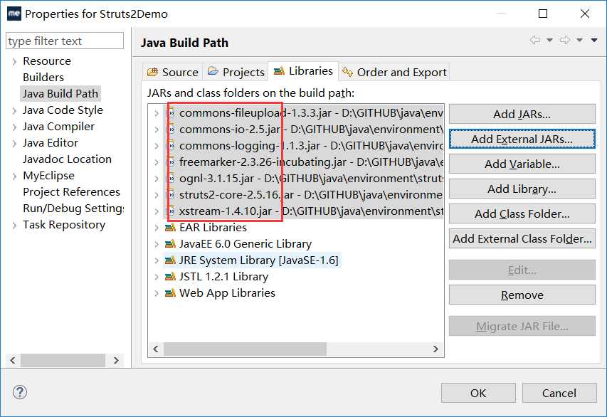Click the preference tree horizontal scrollbar thumb
This screenshot has height=417, width=607.
coord(63,360)
